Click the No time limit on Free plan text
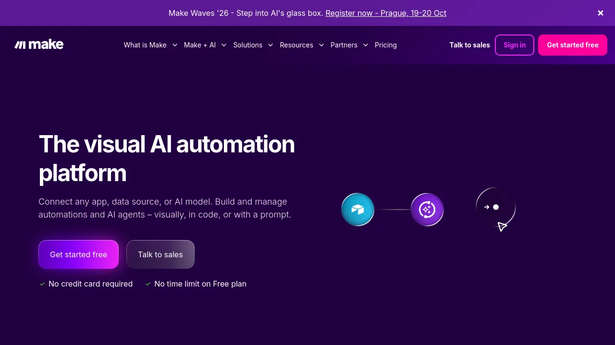615x345 pixels. click(200, 284)
